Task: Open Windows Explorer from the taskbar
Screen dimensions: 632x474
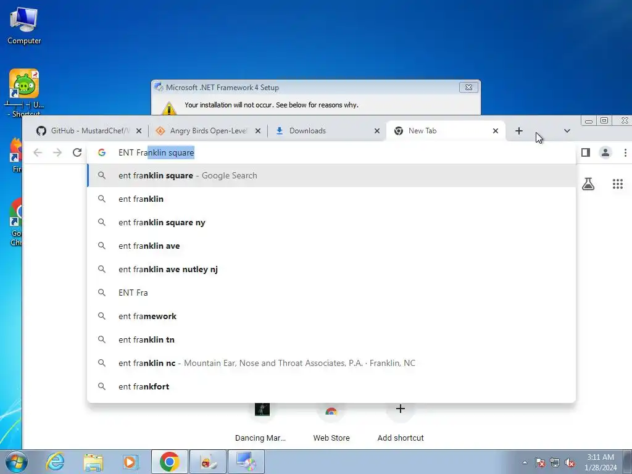Action: tap(93, 462)
